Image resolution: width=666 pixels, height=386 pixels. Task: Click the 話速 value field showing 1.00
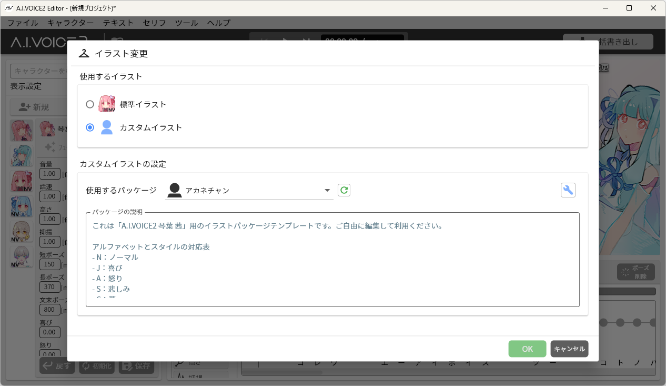(x=50, y=196)
